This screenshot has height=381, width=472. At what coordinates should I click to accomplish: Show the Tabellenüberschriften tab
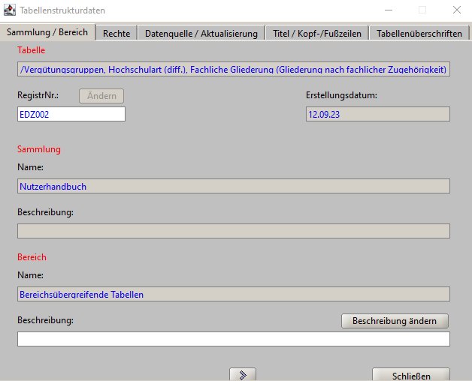tap(419, 33)
